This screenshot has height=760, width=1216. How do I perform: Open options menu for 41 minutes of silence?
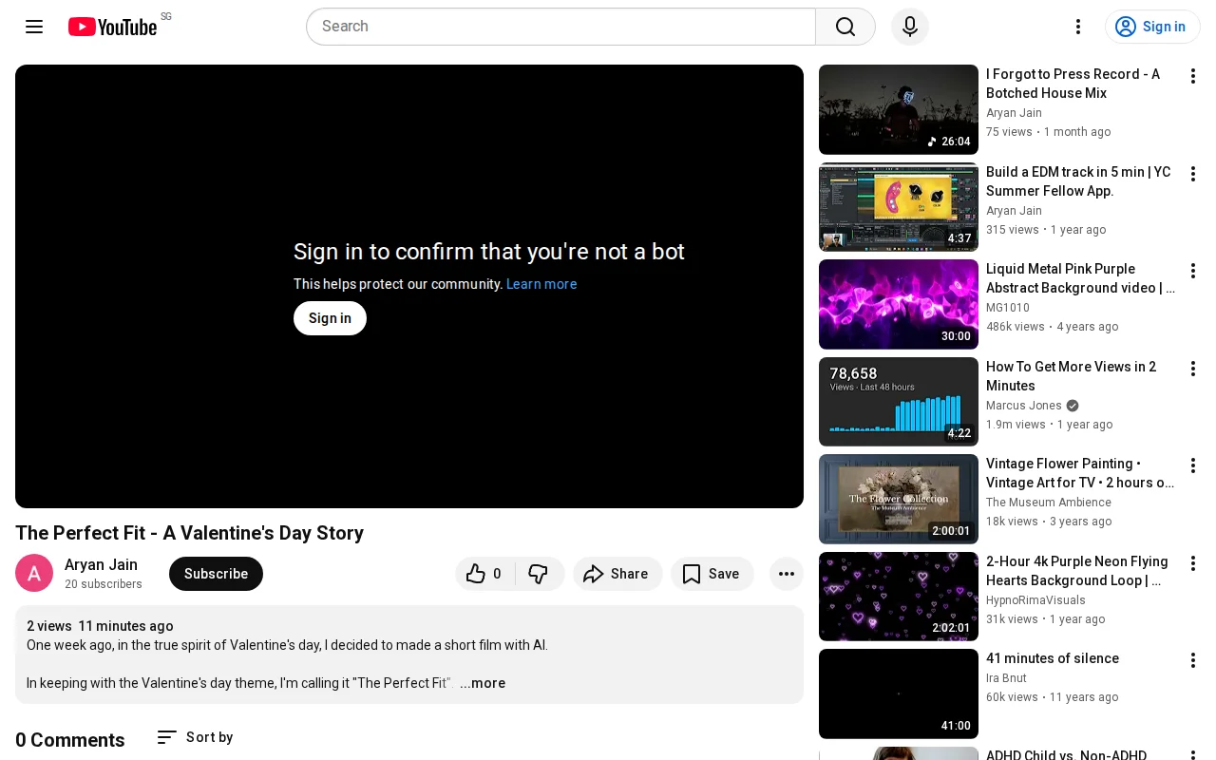click(1193, 660)
